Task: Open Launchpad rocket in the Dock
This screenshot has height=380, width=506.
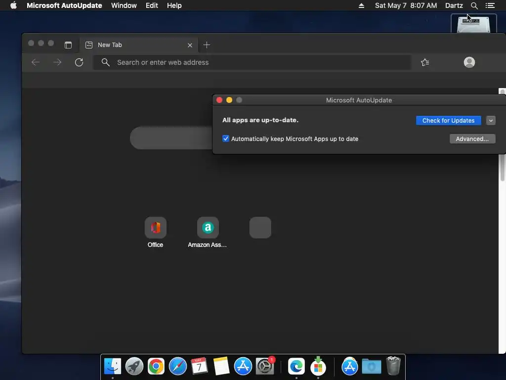Action: click(134, 367)
